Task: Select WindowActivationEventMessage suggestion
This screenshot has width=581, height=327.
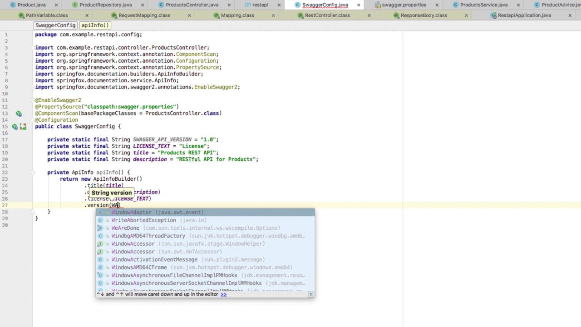Action: [205, 260]
